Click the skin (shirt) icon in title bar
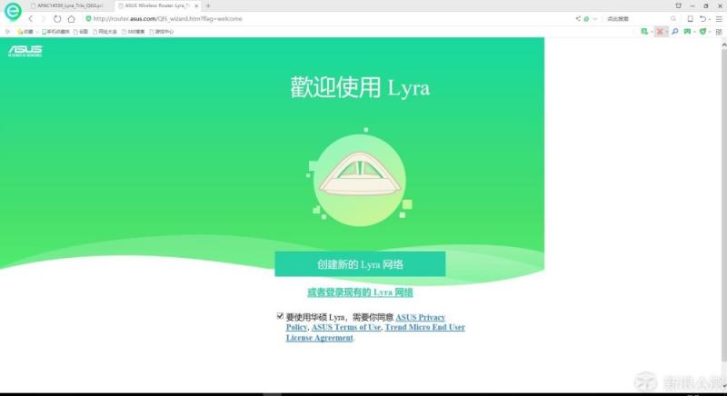This screenshot has width=727, height=396. coord(678,5)
